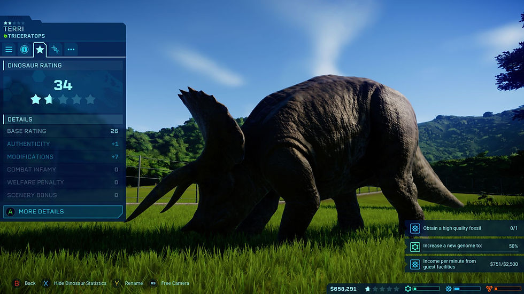Open the DNA genome tab icon
The image size is (524, 294).
click(x=55, y=50)
